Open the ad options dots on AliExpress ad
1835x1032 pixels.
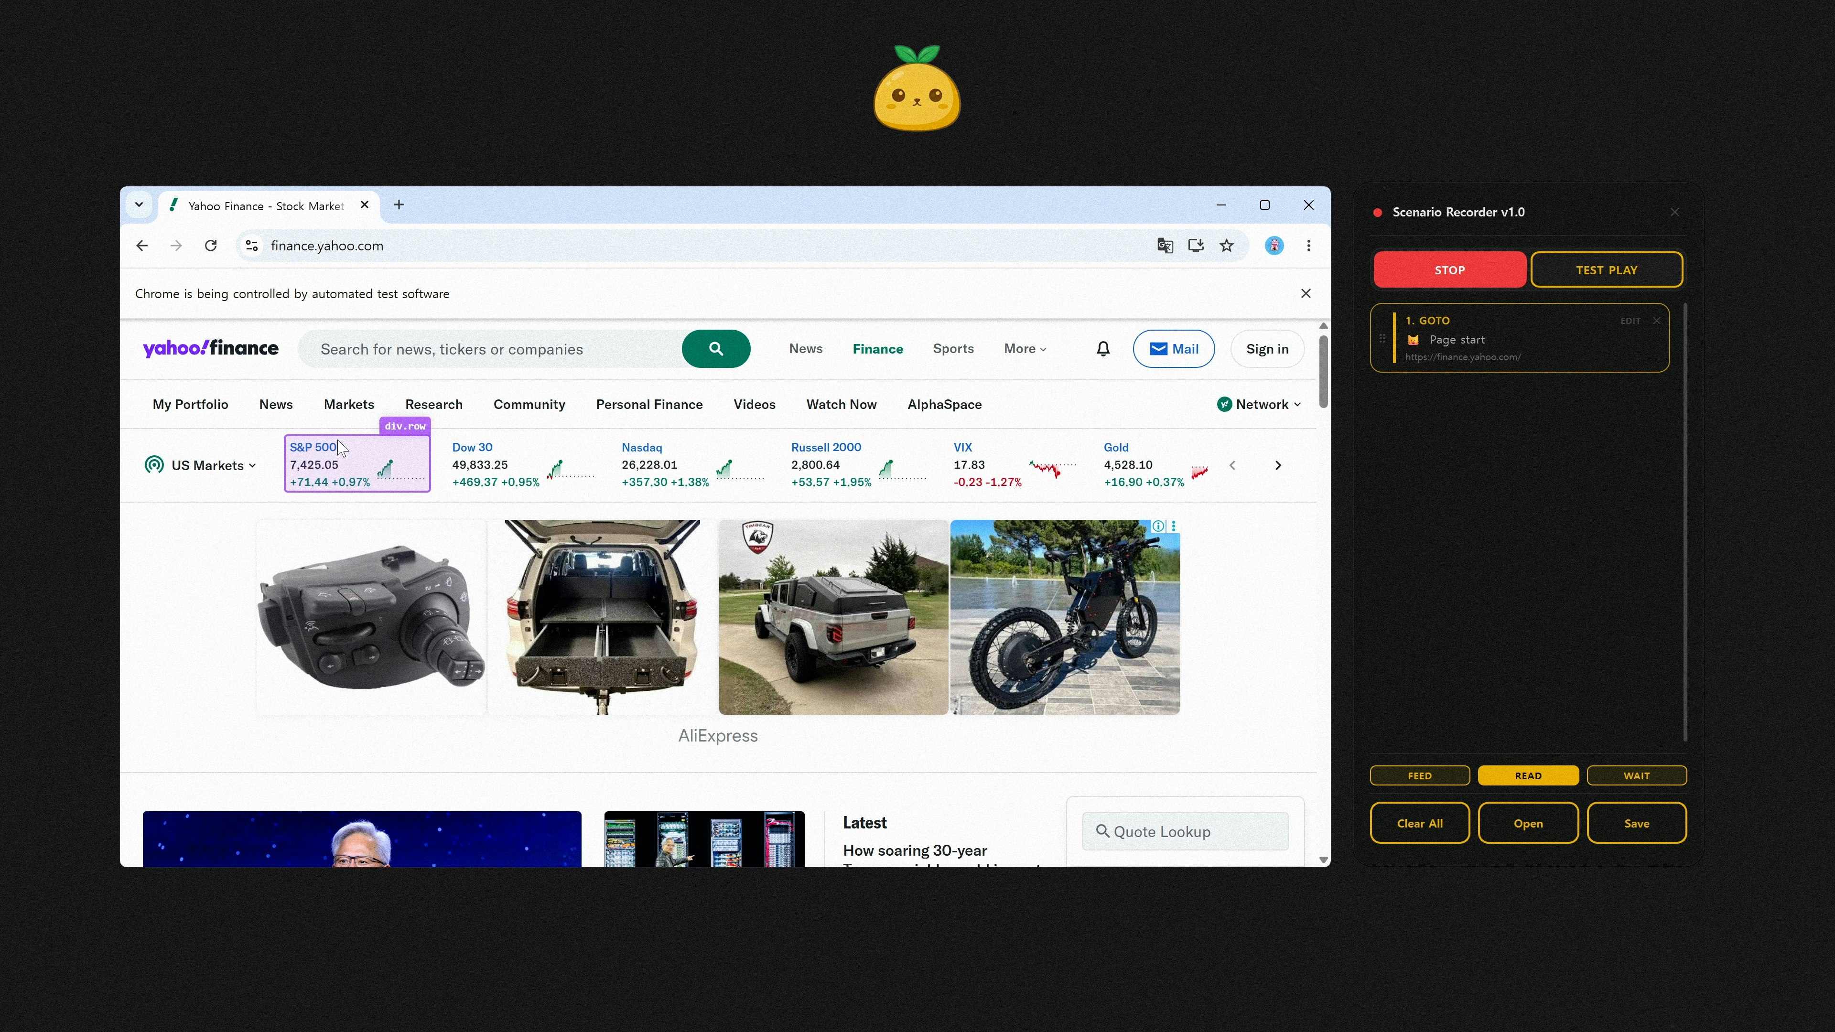(1173, 527)
